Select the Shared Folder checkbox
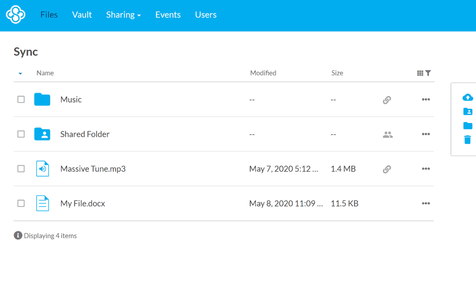This screenshot has height=285, width=476. point(21,134)
